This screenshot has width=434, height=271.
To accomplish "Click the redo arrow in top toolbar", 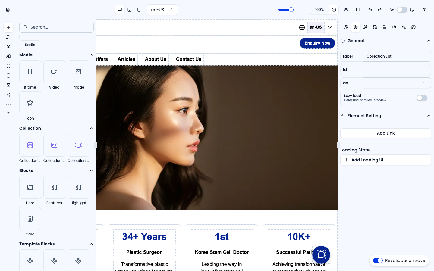I will (380, 10).
